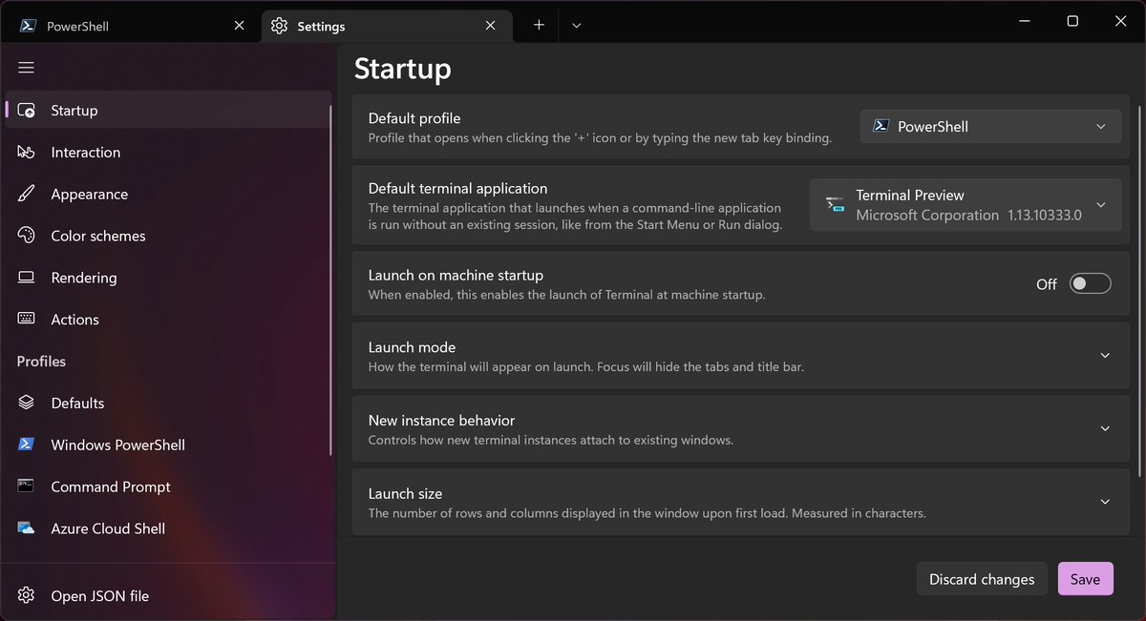Open the Windows PowerShell profile

pos(168,445)
